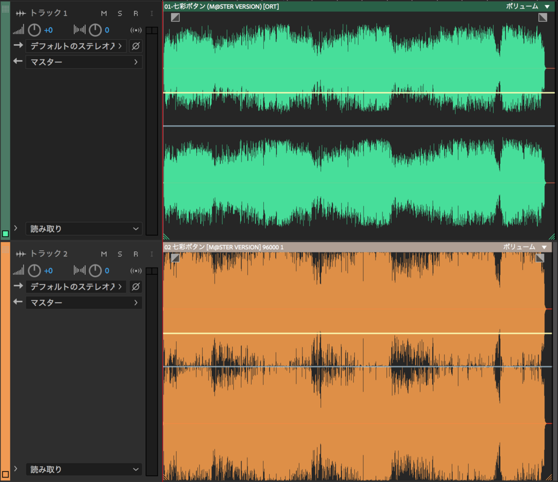Click the Track 1 input arrow icon
Image resolution: width=558 pixels, height=482 pixels.
tap(18, 45)
